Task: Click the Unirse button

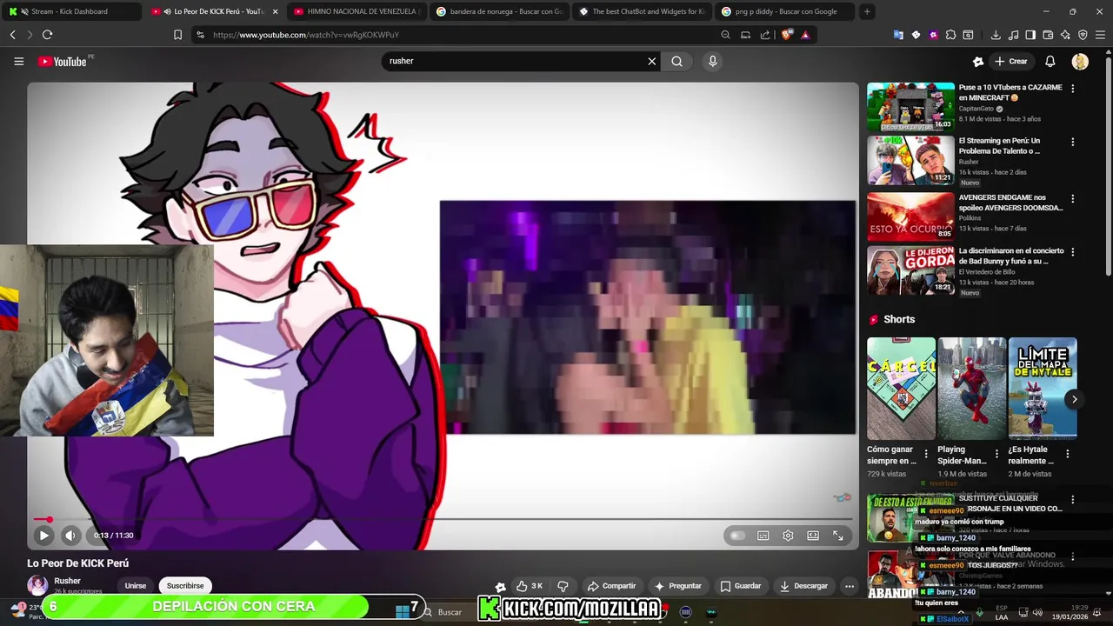Action: (136, 586)
